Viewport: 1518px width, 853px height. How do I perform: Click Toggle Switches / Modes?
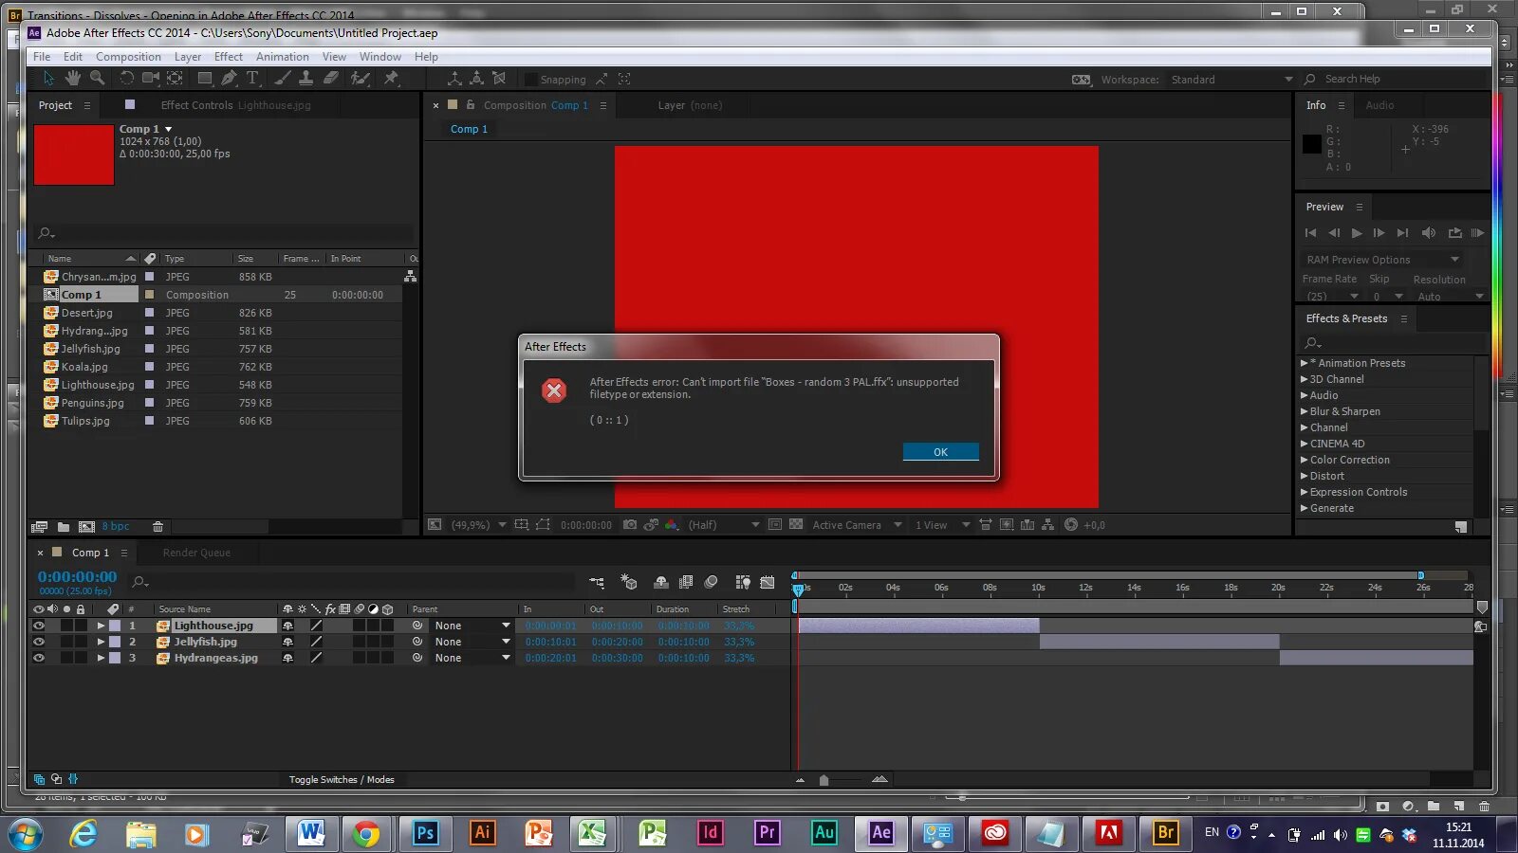(x=342, y=780)
